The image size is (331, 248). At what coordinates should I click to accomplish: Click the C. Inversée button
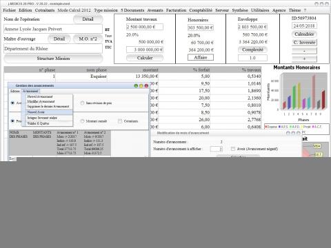click(x=304, y=43)
